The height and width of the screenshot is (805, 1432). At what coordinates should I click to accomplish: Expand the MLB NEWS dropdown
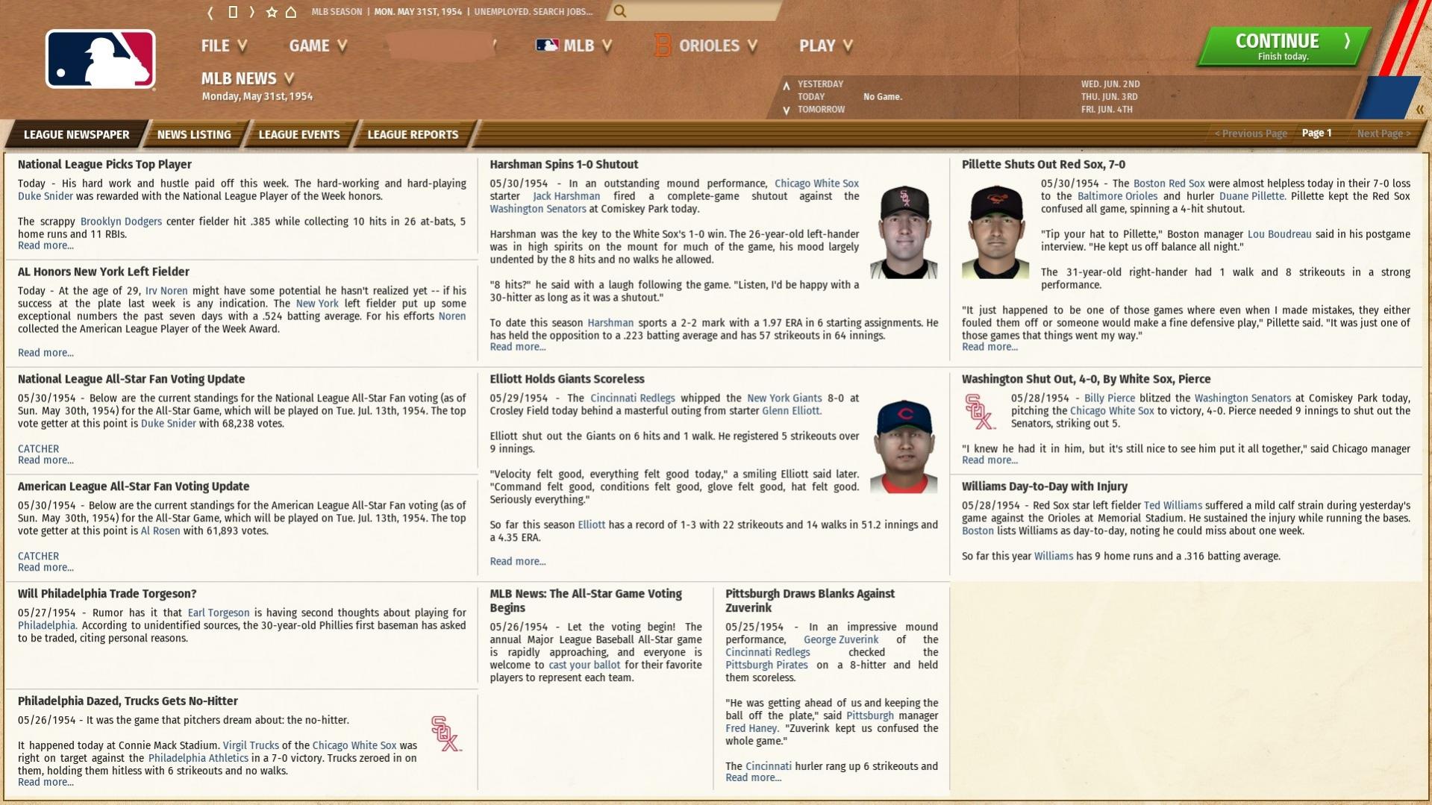click(248, 78)
